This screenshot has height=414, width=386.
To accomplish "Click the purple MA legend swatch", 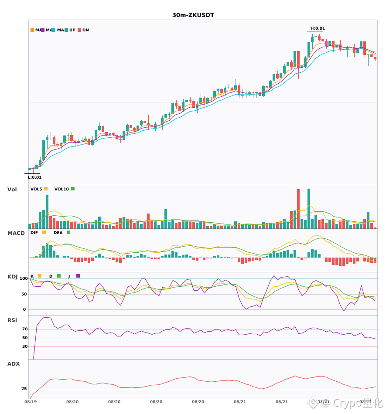I will [43, 30].
